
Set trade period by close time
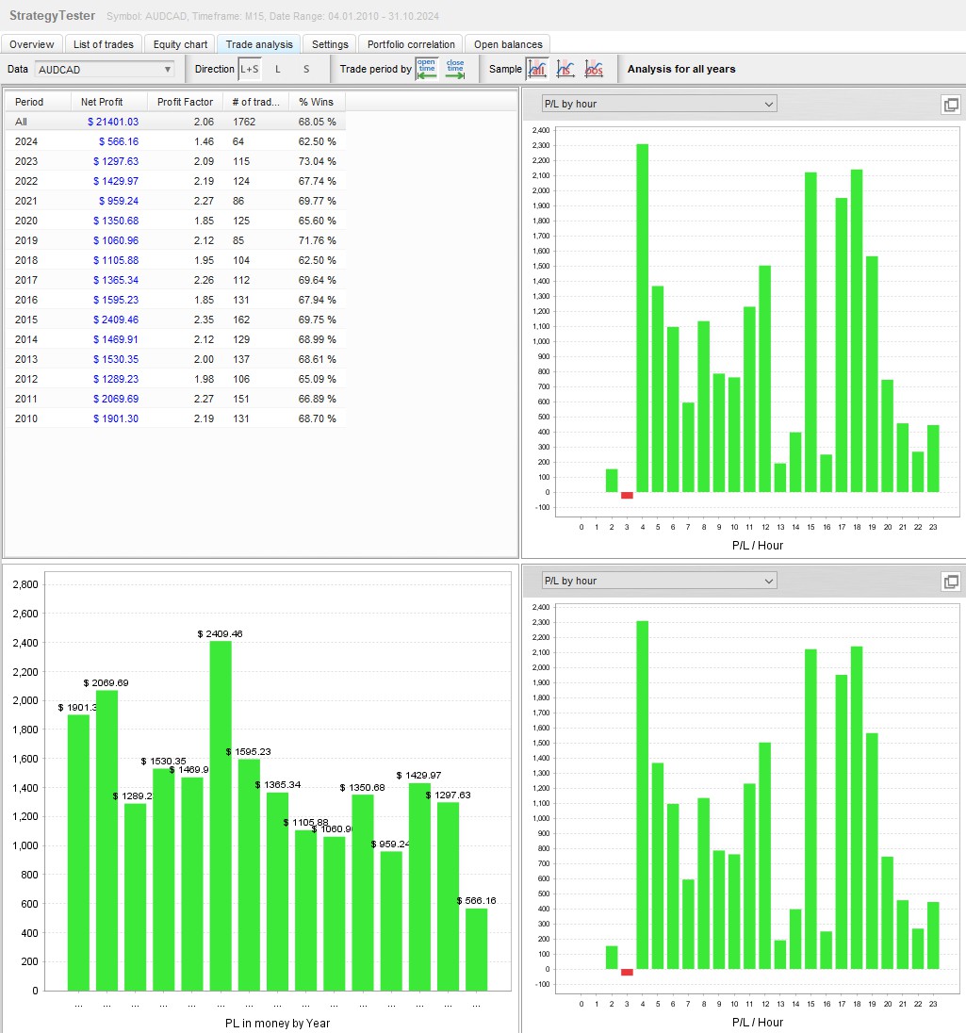[x=455, y=69]
